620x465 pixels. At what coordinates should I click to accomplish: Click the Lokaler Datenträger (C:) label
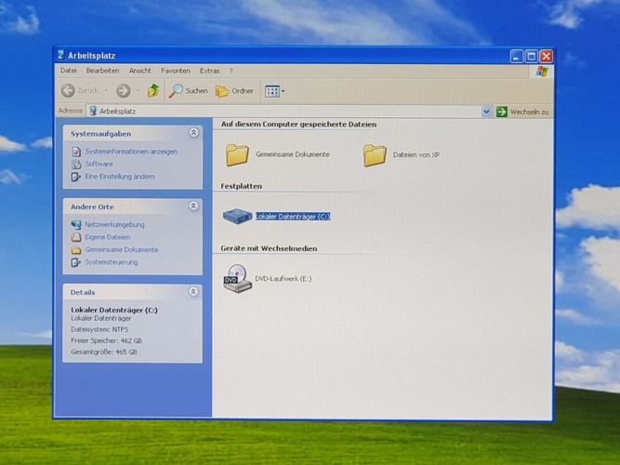(293, 217)
